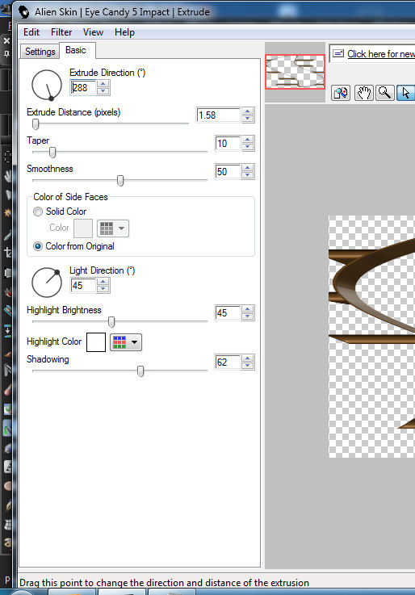
Task: Click the Smoothness slider handle
Action: click(x=120, y=181)
